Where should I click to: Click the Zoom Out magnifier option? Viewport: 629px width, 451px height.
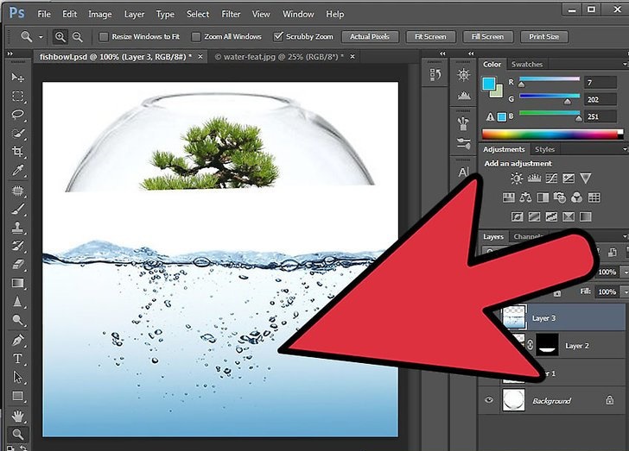[x=78, y=37]
